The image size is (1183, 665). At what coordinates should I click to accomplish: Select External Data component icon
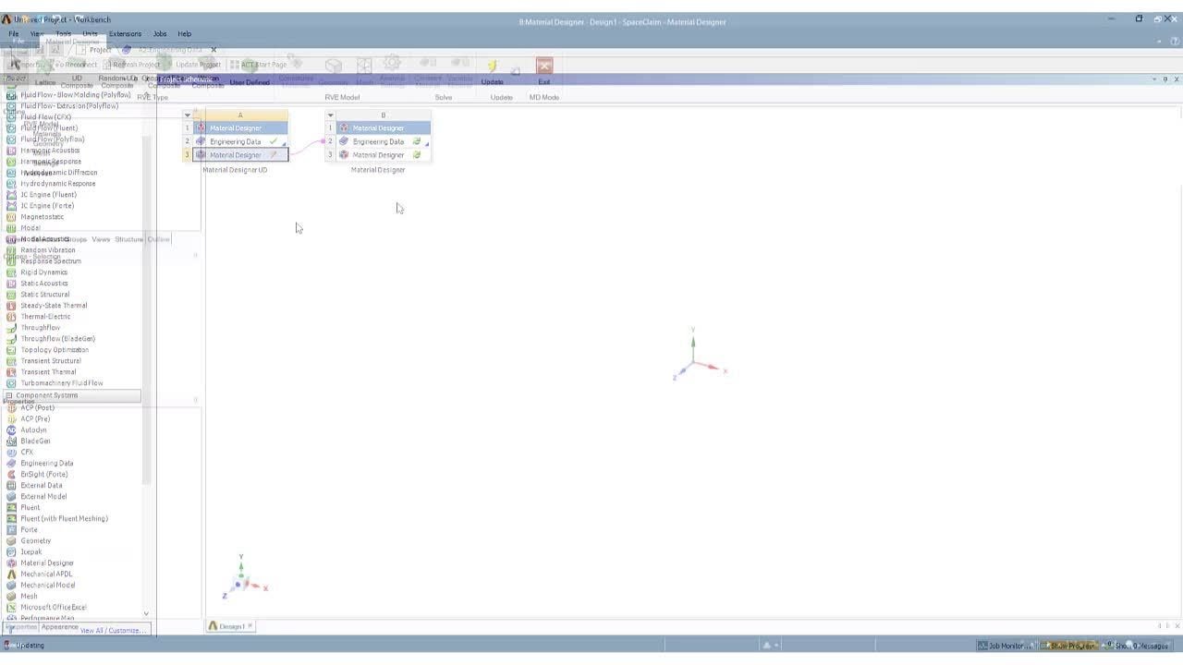(11, 485)
